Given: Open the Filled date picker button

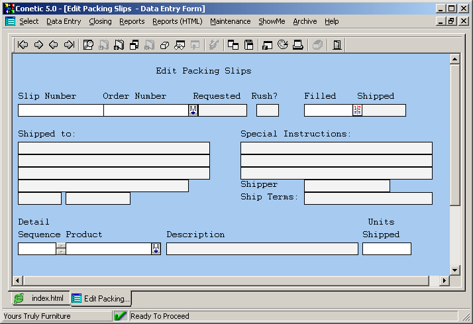Looking at the screenshot, I should [x=357, y=110].
